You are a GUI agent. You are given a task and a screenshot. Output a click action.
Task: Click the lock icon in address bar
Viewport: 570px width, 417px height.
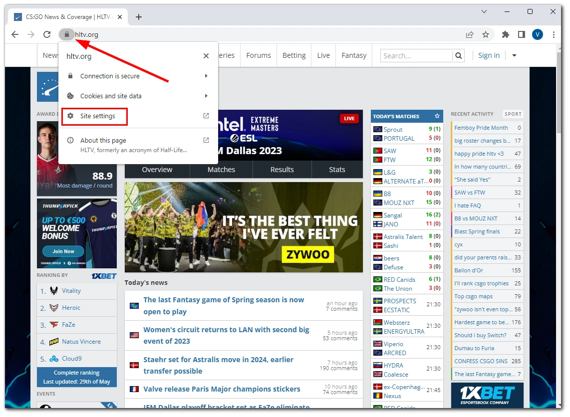tap(66, 34)
